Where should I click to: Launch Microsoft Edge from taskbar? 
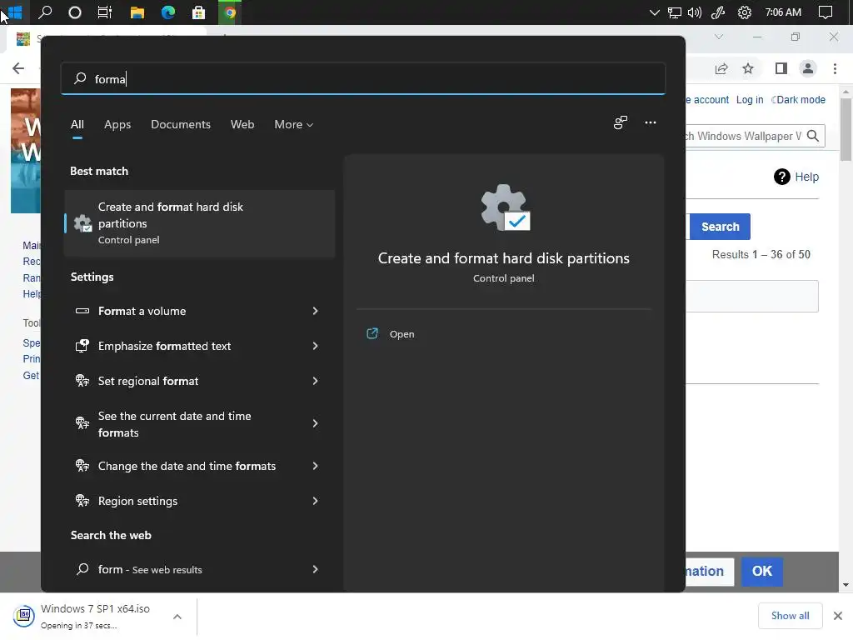[168, 12]
